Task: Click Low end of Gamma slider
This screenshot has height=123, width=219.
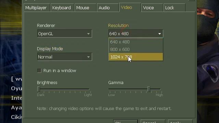Action: pyautogui.click(x=112, y=95)
